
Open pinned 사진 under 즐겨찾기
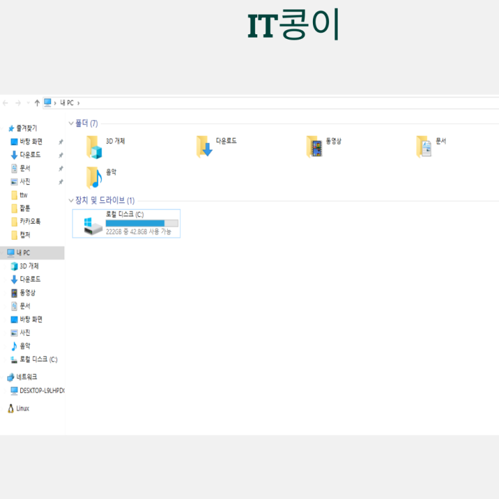[x=25, y=182]
